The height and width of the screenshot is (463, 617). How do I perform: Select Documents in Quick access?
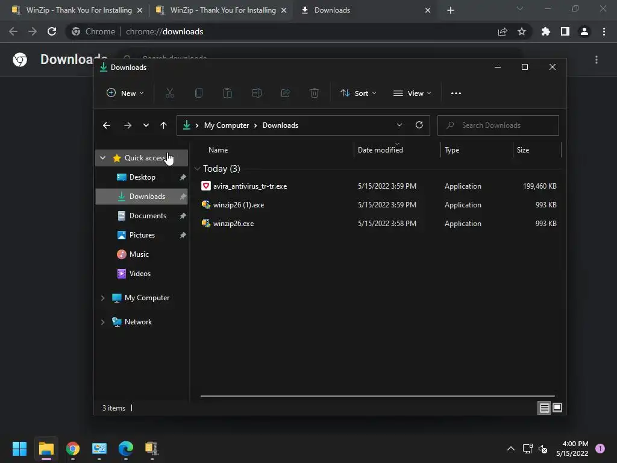point(142,216)
